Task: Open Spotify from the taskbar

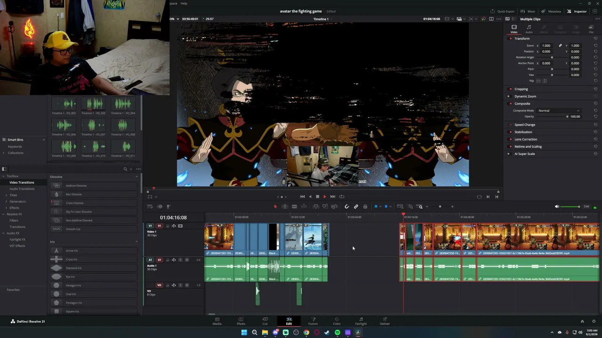Action: pyautogui.click(x=337, y=332)
